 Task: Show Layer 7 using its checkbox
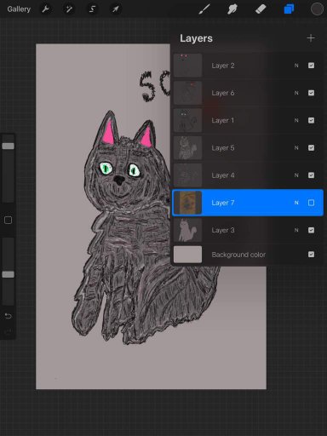[311, 203]
